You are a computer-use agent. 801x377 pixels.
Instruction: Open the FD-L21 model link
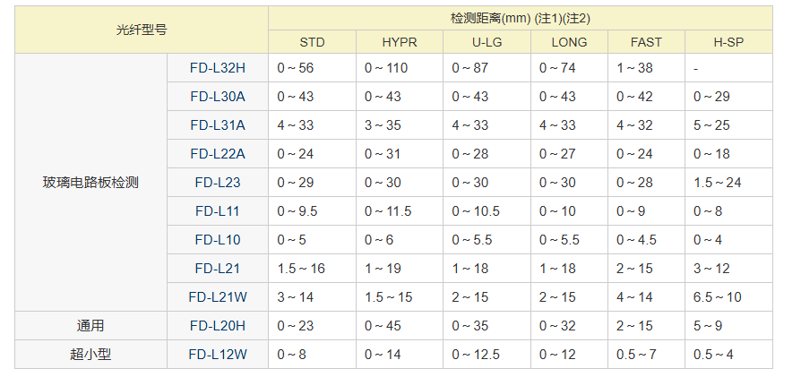coord(218,268)
